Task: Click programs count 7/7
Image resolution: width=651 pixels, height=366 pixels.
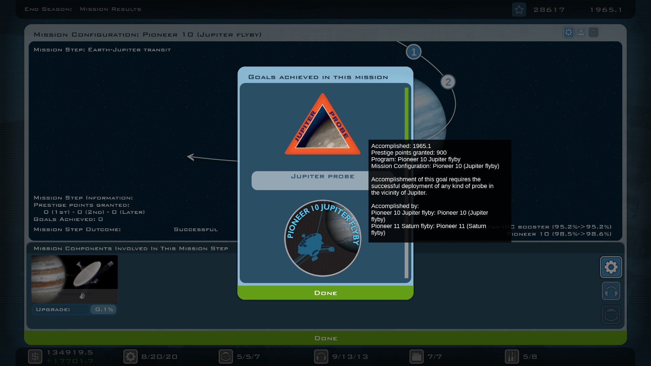Action: pyautogui.click(x=435, y=357)
